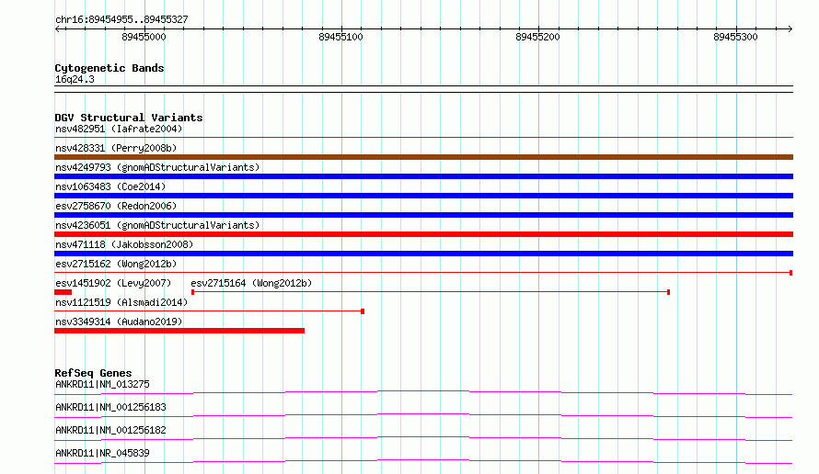Click nsv1121519 (Alsmadi2014) label
The image size is (819, 474).
pos(121,302)
